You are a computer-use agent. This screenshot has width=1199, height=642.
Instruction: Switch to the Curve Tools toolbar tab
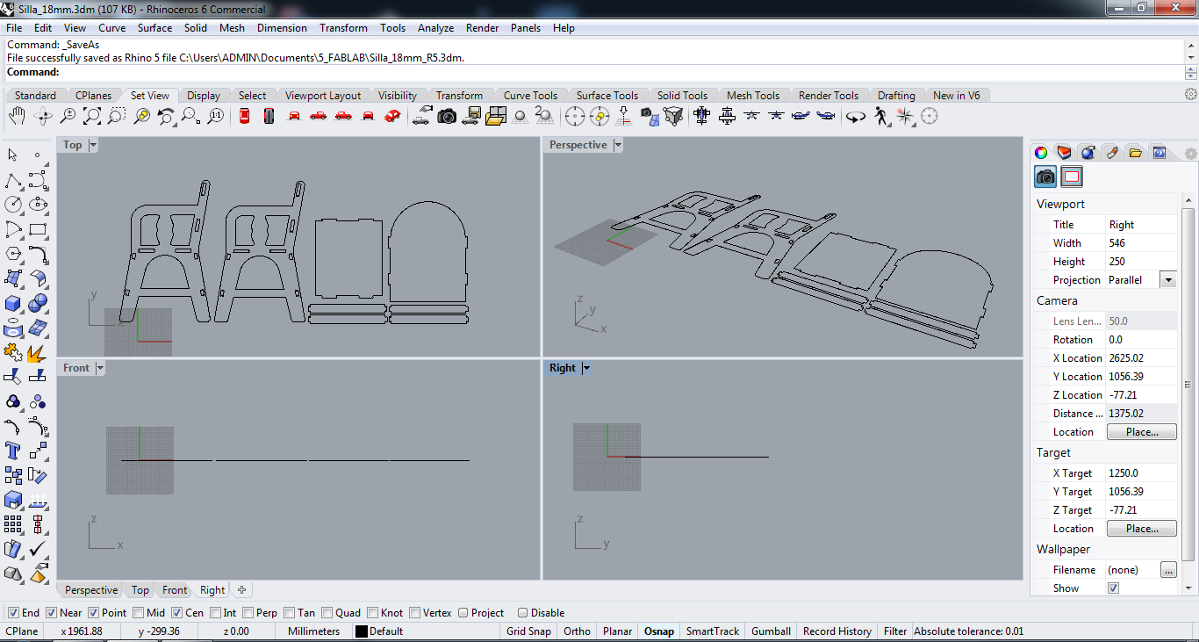coord(530,96)
